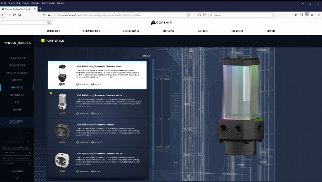Open the Select Your Language dropdown
The image size is (322, 182).
pos(17,151)
